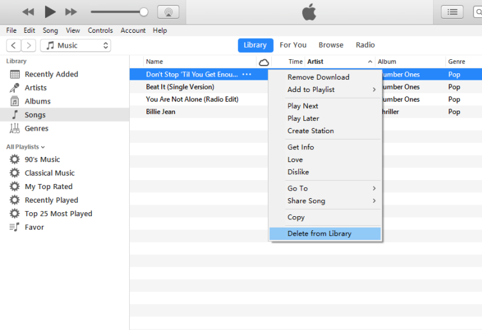Image resolution: width=482 pixels, height=330 pixels.
Task: Click the Top 25 Most Played gear icon
Action: pyautogui.click(x=14, y=214)
